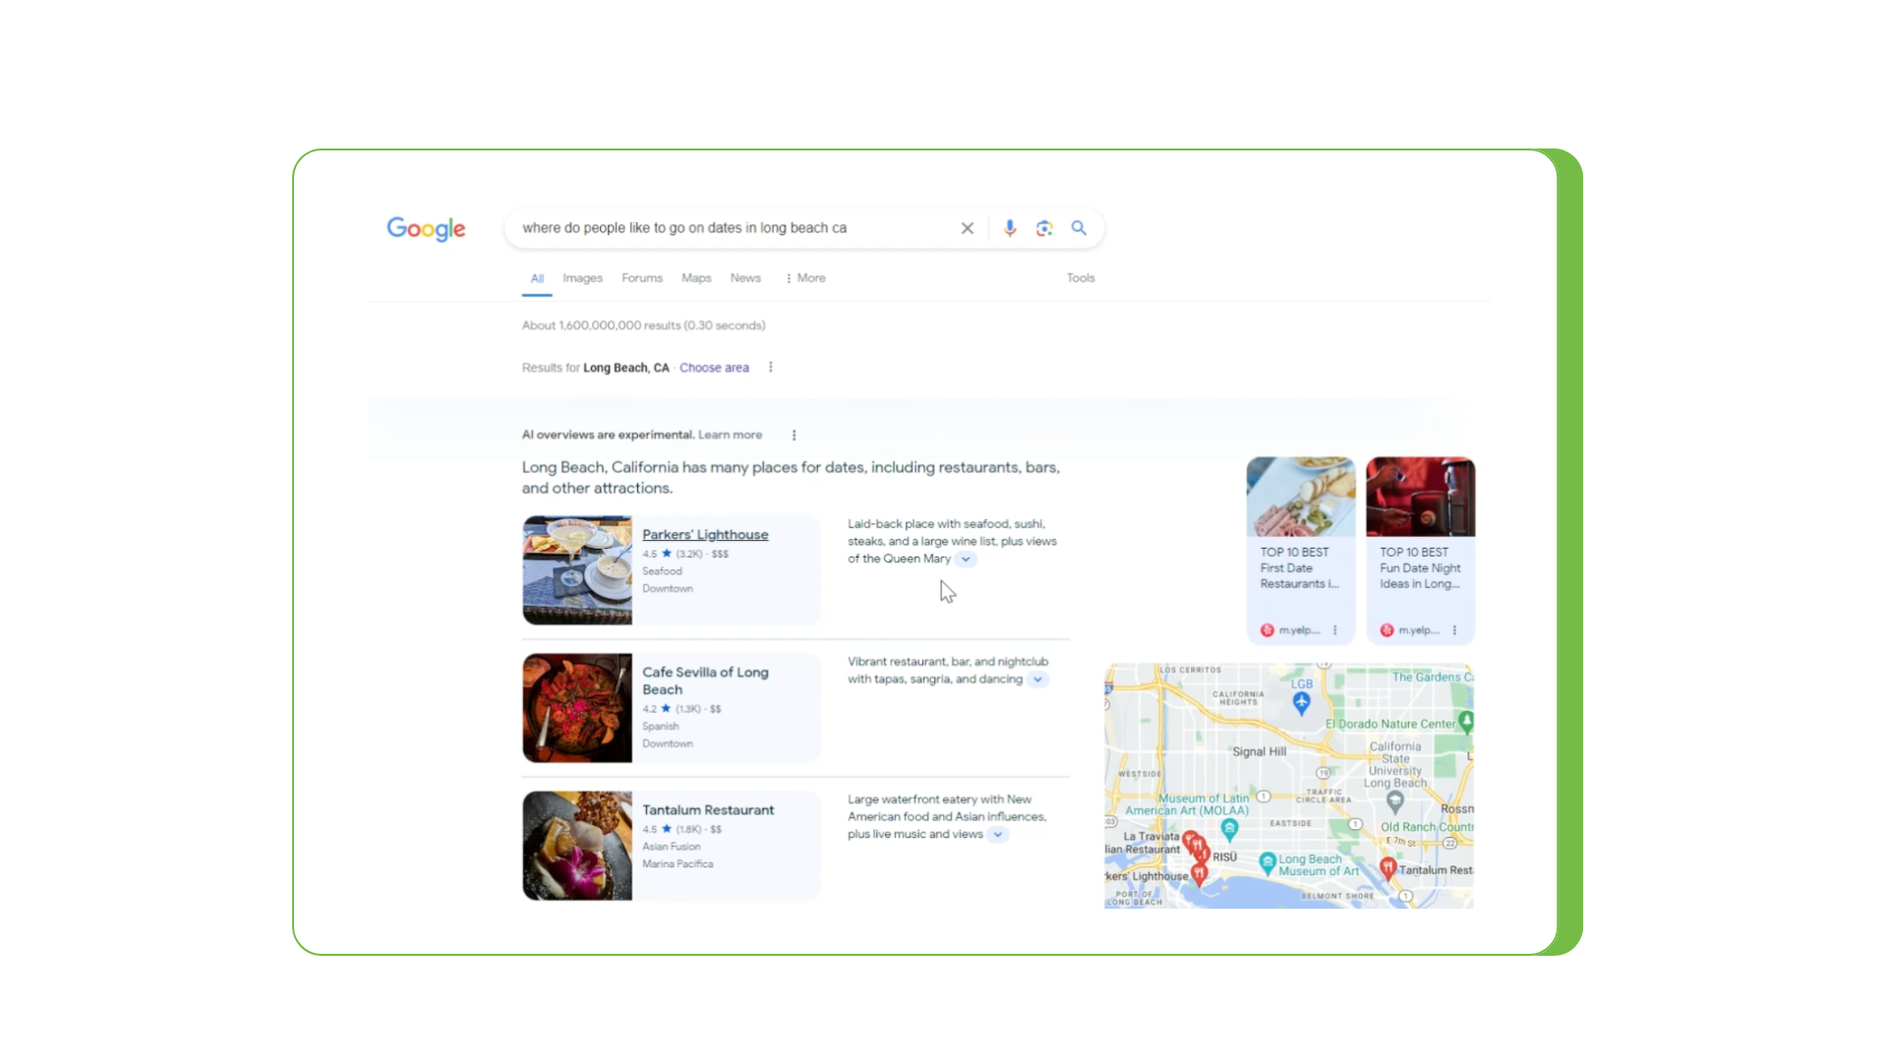Open AI overview three-dot menu

point(795,435)
